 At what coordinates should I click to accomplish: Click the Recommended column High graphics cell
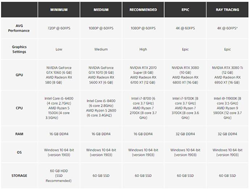click(143, 49)
